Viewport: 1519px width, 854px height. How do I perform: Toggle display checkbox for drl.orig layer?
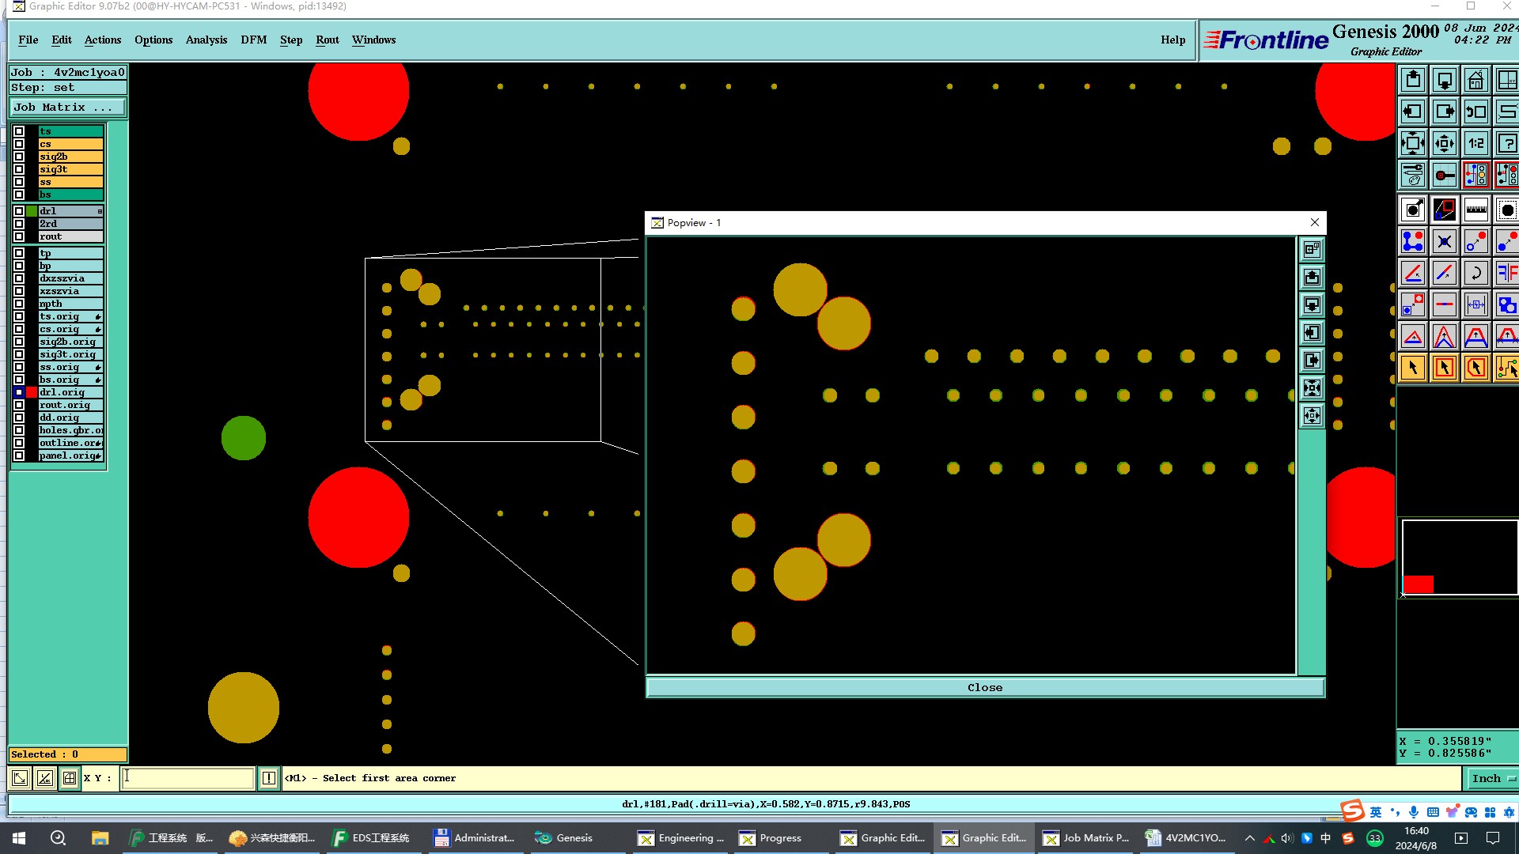tap(19, 392)
